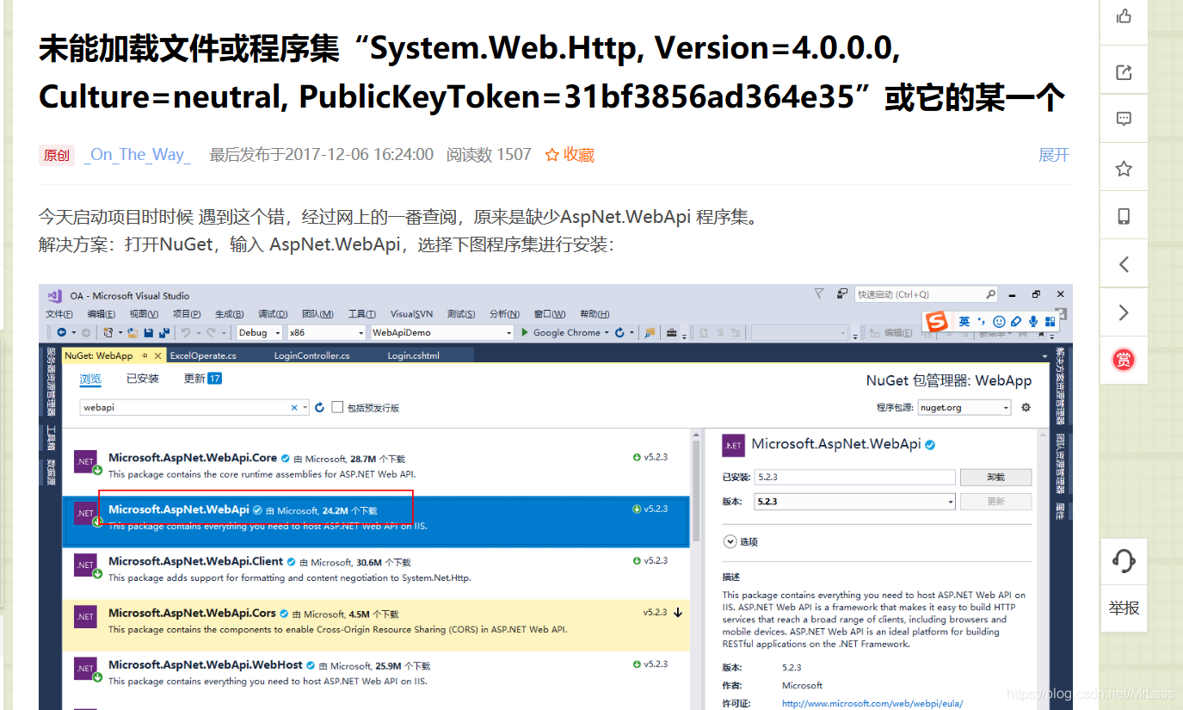Click the feedback icon beside quick launch
This screenshot has width=1183, height=710.
pyautogui.click(x=842, y=293)
